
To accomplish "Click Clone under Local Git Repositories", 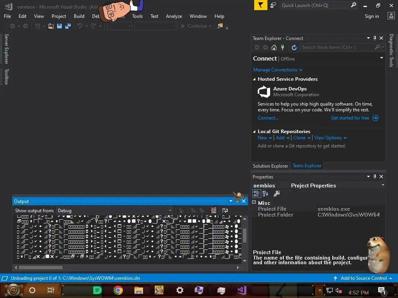I will 299,138.
